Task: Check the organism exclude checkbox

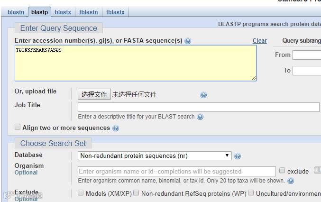Action: (x=282, y=170)
